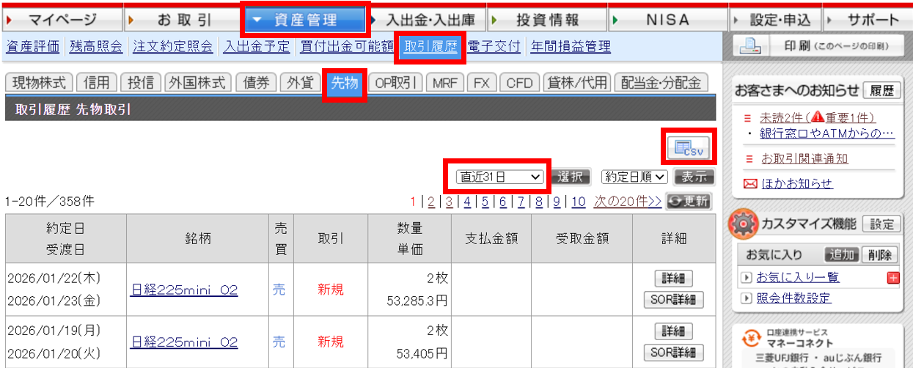Click the 追加 button under お気に入り
913x368 pixels.
pos(842,255)
